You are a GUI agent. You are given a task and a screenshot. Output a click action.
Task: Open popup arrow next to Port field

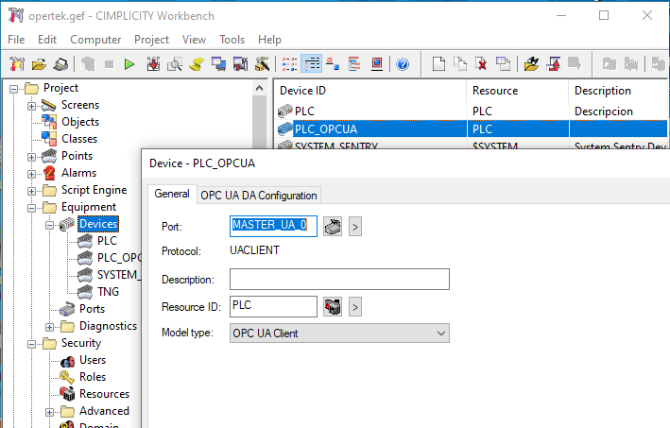[x=355, y=227]
